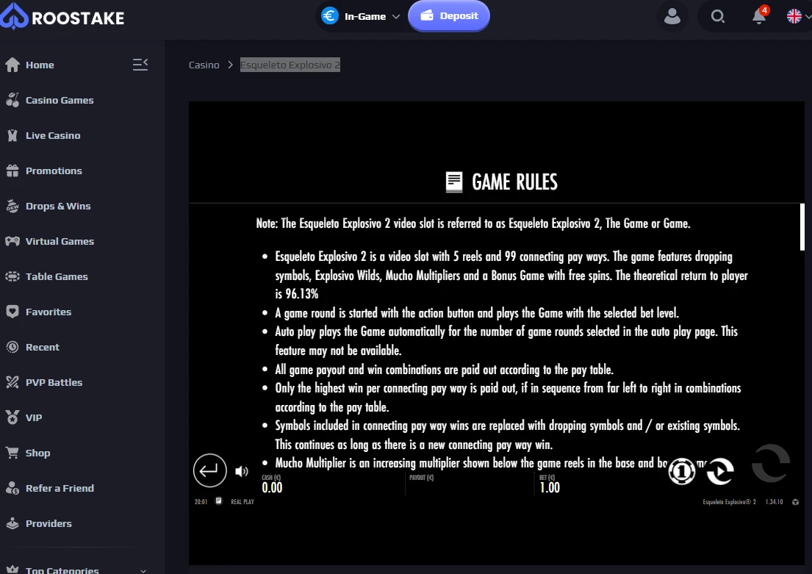
Task: Click the spin action button
Action: pos(771,463)
